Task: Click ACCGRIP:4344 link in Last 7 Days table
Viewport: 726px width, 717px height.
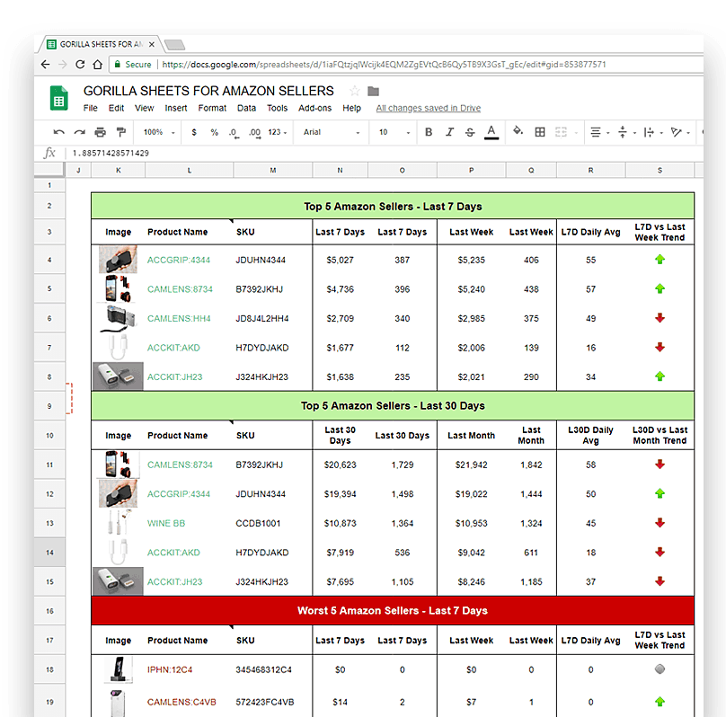Action: 179,261
